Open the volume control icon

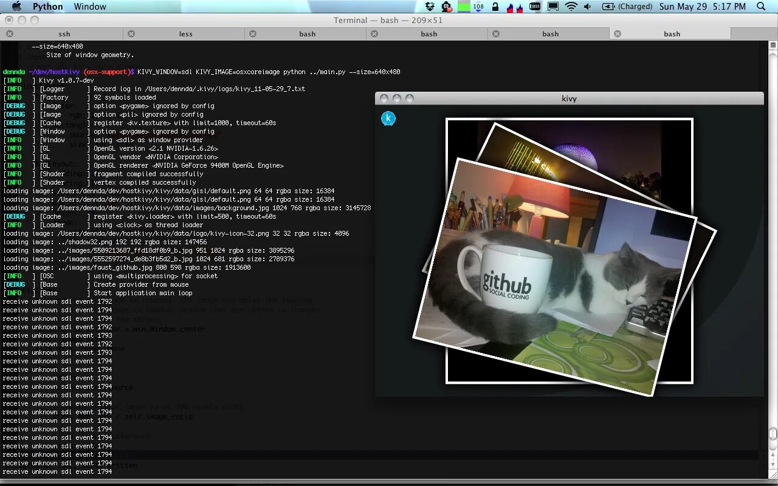click(587, 7)
